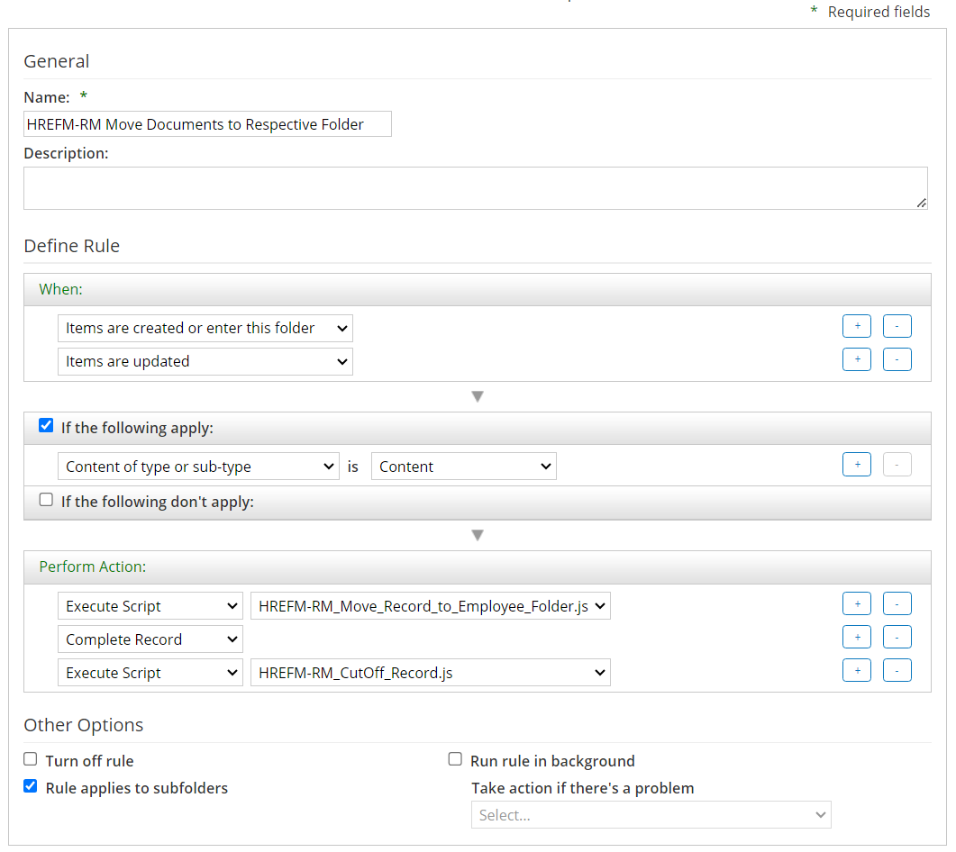Remove the 'Items are updated' condition

[x=897, y=358]
